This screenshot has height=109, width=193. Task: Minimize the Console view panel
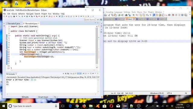tap(95, 74)
